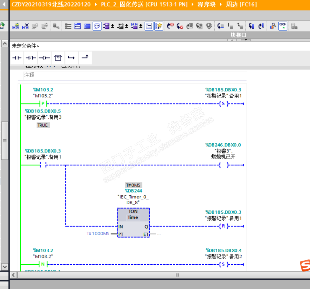Insert a normally closed contact
310x289 pixels.
[31, 58]
